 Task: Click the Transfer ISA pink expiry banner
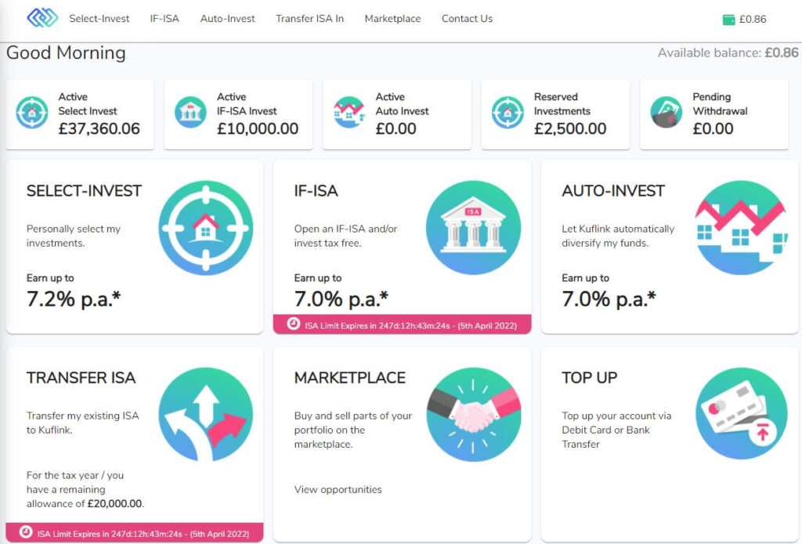135,533
